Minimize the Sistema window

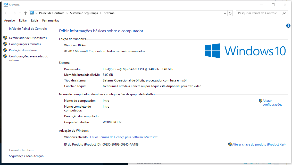tap(262, 5)
